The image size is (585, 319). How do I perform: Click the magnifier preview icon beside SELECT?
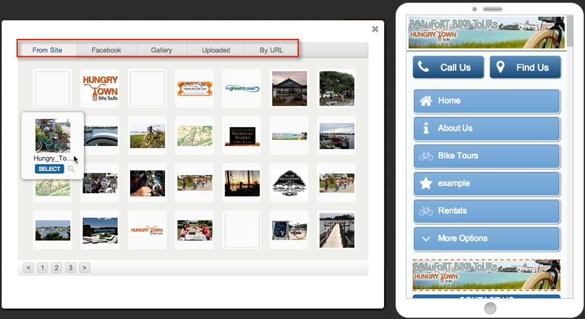coord(71,169)
